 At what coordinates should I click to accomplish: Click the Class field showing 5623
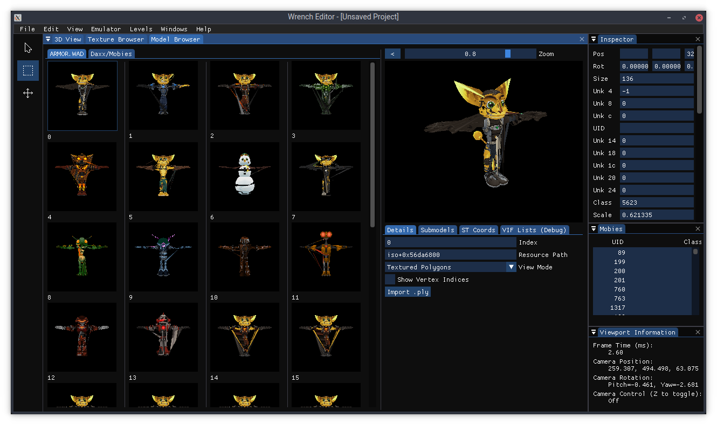coord(657,203)
